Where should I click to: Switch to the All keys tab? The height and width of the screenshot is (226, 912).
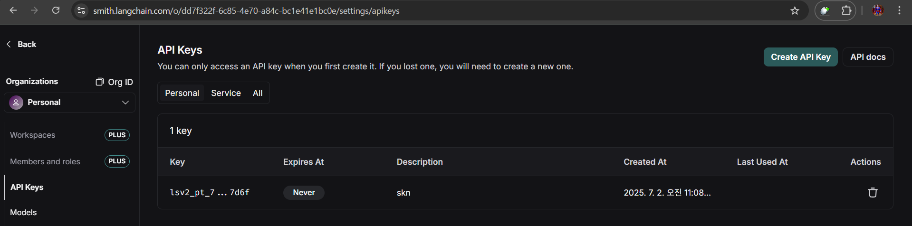click(258, 93)
